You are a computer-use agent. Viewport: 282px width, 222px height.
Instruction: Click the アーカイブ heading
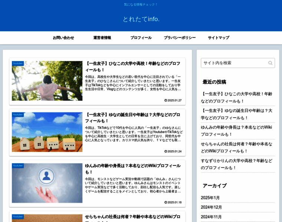(x=214, y=186)
